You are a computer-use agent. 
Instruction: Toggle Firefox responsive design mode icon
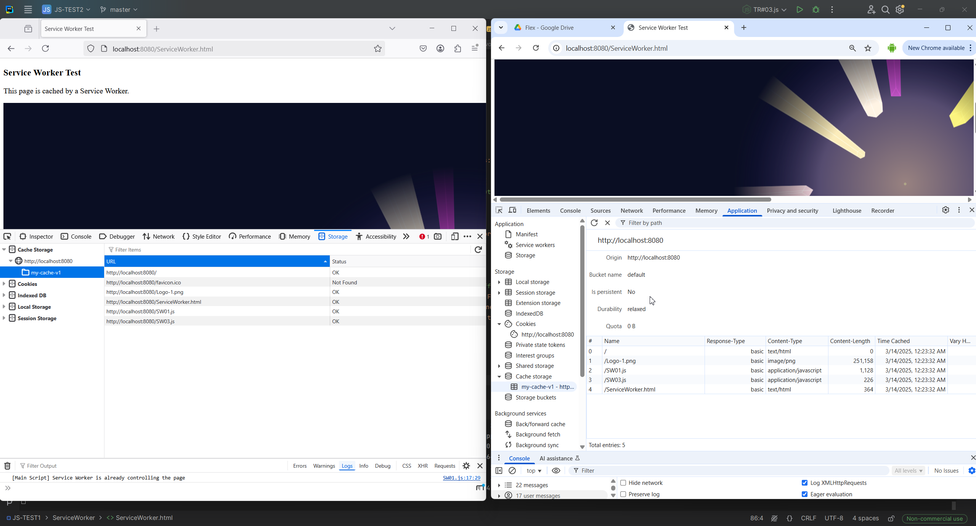pos(454,236)
